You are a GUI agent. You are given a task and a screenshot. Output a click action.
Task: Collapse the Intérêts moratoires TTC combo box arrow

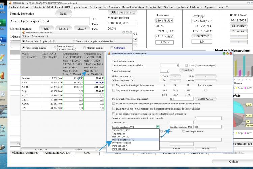click(158, 127)
